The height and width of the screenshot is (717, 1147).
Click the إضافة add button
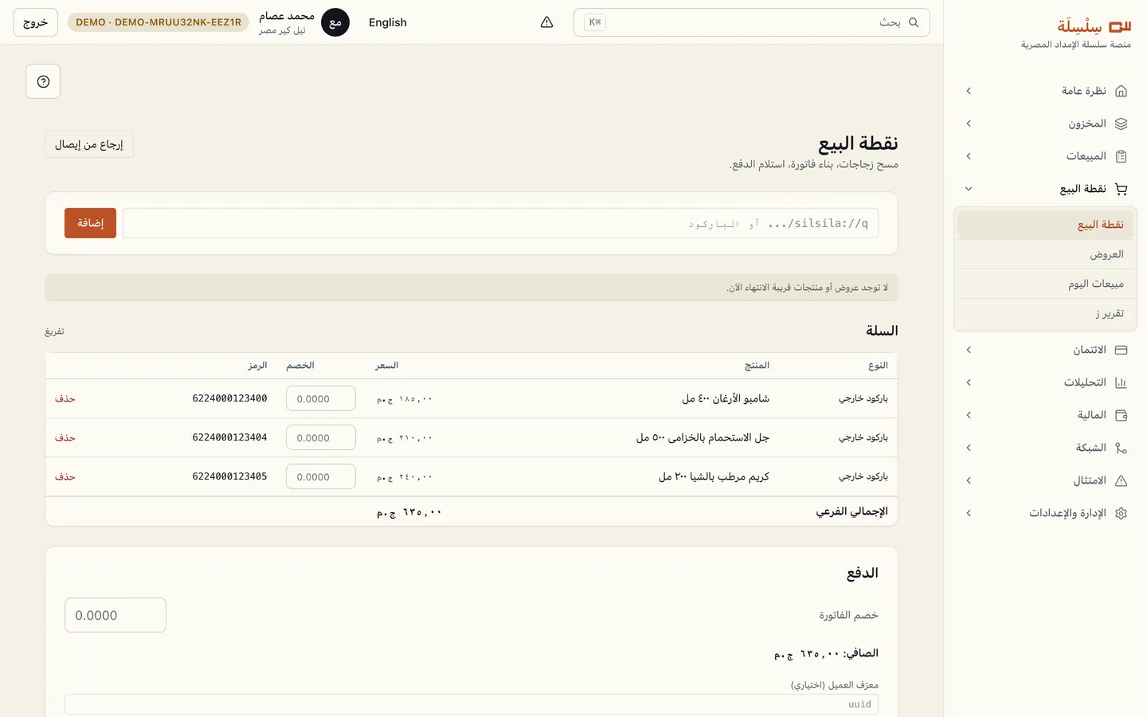pyautogui.click(x=90, y=223)
